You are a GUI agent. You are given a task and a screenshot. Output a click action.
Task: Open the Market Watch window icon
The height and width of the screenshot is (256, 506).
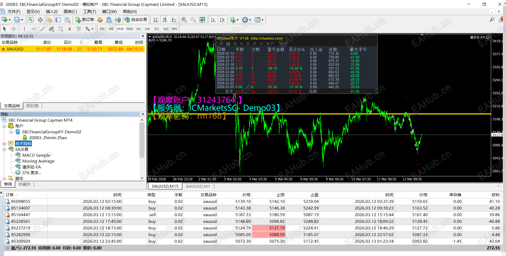point(31,20)
